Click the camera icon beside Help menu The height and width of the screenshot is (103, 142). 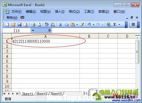pos(22,17)
